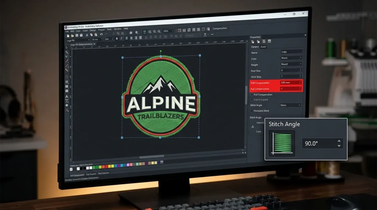Paste with the clipboard icon
The height and width of the screenshot is (210, 377).
[x=95, y=35]
